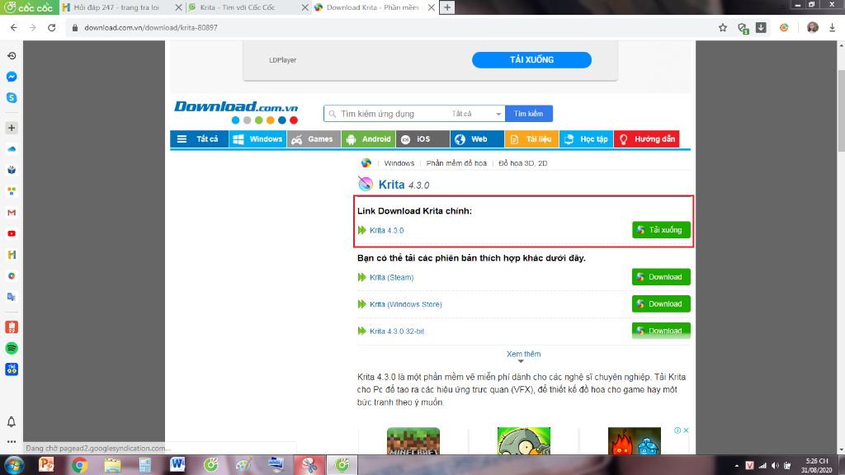Open the Krita (Windows Store) link

405,304
